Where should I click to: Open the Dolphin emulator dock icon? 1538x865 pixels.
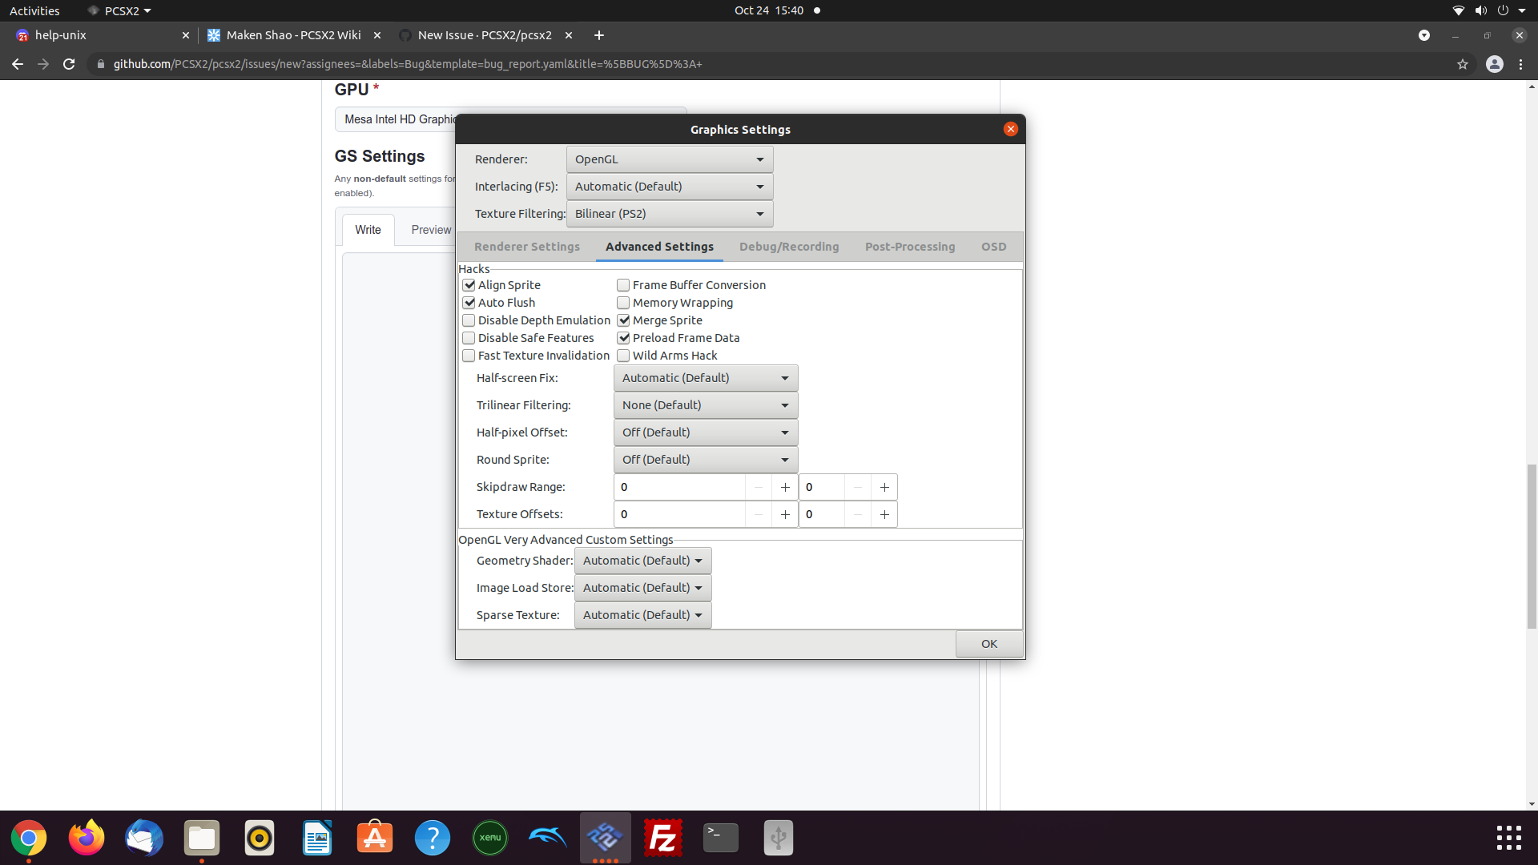pos(548,838)
